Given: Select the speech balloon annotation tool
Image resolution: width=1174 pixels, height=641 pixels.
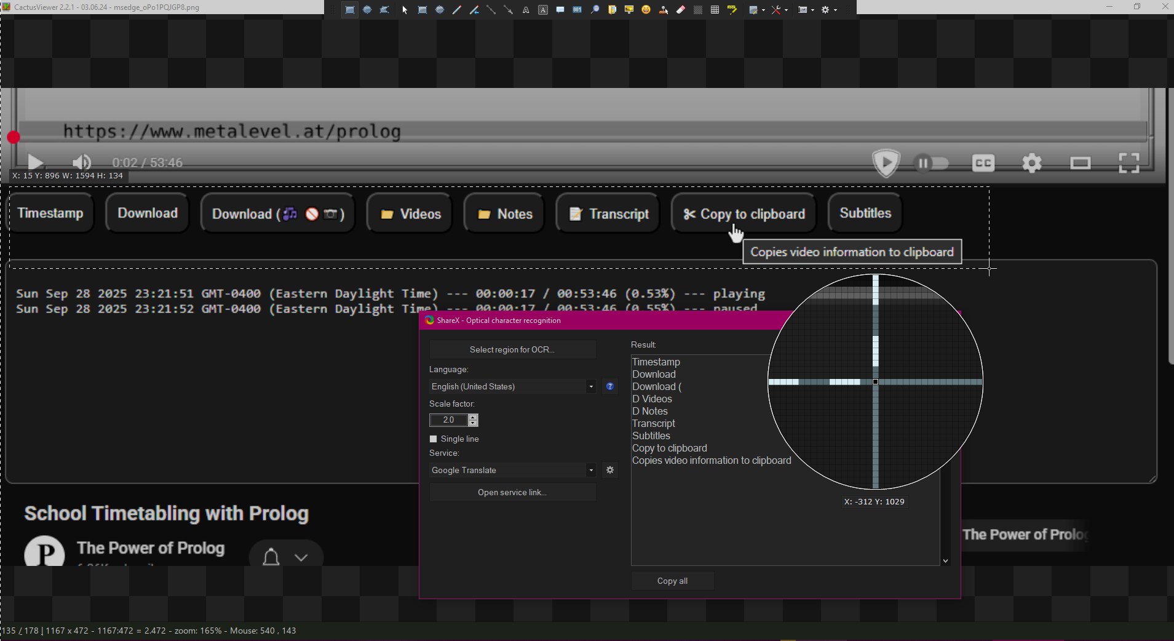Looking at the screenshot, I should [x=560, y=10].
